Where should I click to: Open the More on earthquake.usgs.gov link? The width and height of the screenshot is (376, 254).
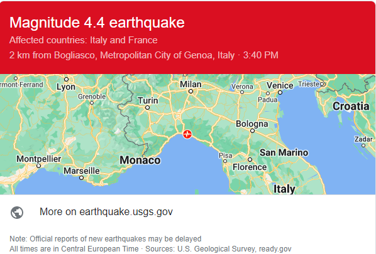click(106, 212)
